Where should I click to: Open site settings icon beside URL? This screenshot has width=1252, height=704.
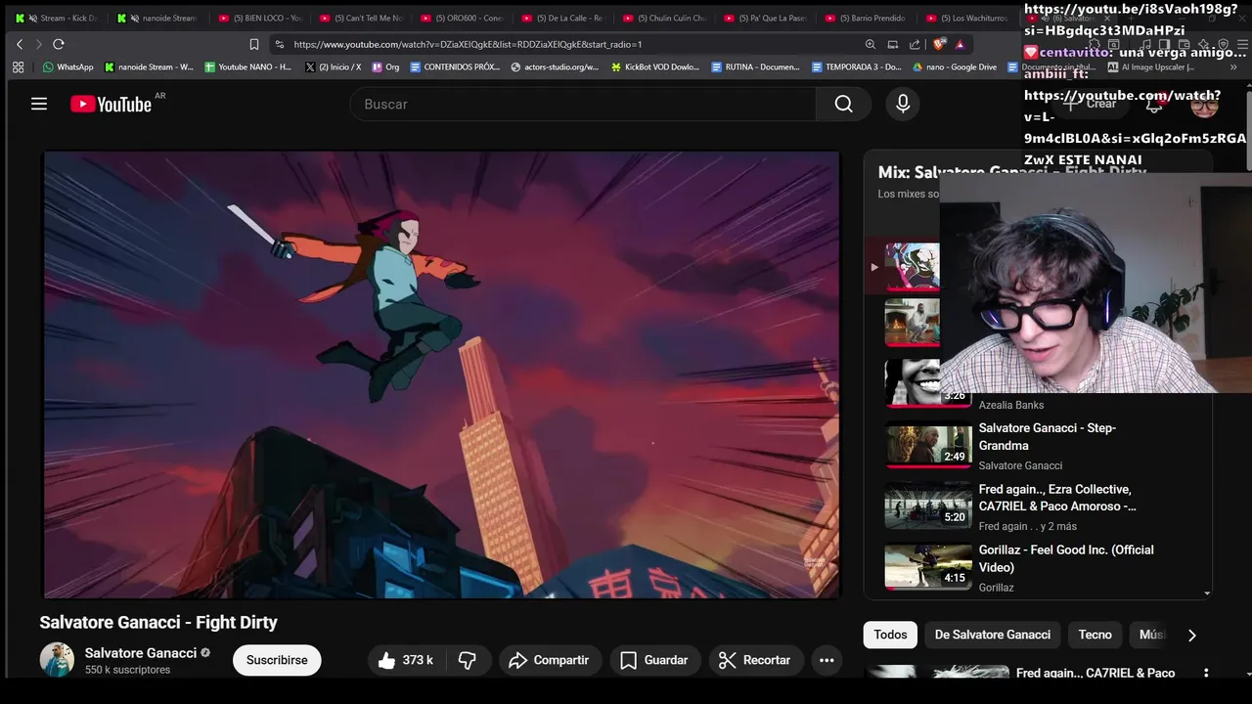click(x=279, y=44)
